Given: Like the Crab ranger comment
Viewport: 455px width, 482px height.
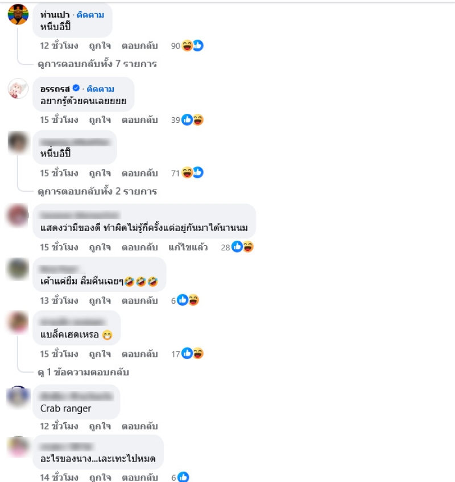Looking at the screenshot, I should coord(100,426).
